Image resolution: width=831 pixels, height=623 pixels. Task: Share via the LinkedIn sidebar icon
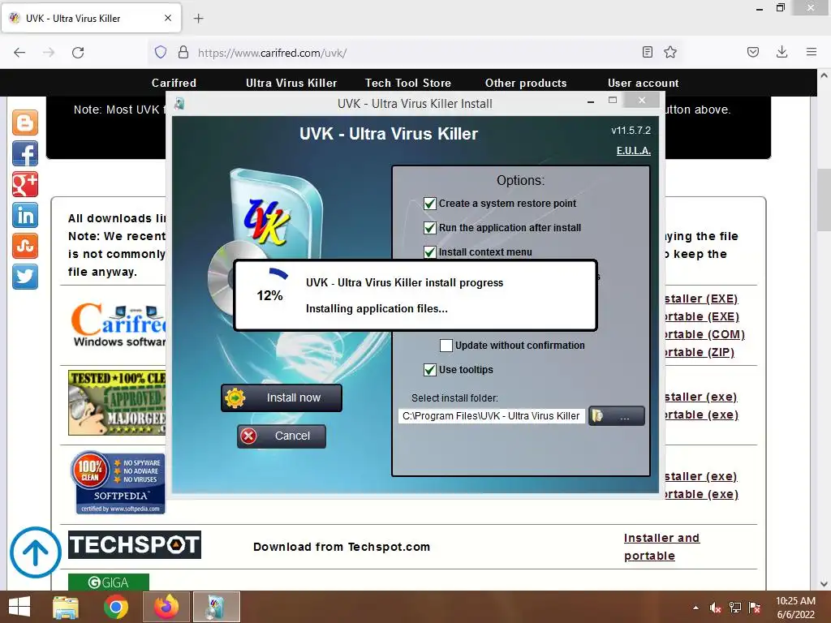25,215
